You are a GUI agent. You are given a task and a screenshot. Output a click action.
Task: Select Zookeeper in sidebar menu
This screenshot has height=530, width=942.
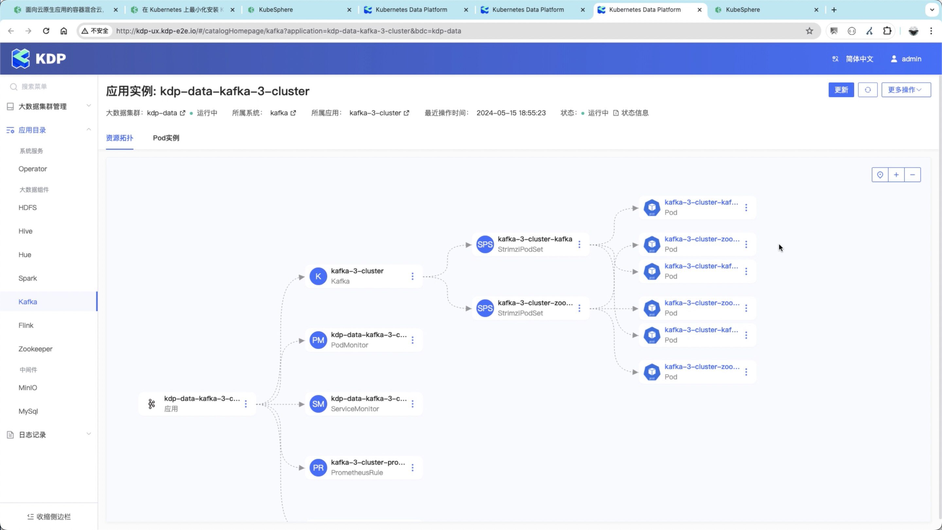(35, 349)
